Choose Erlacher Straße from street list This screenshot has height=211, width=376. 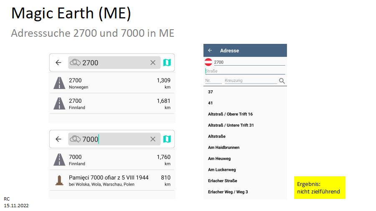coord(223,181)
